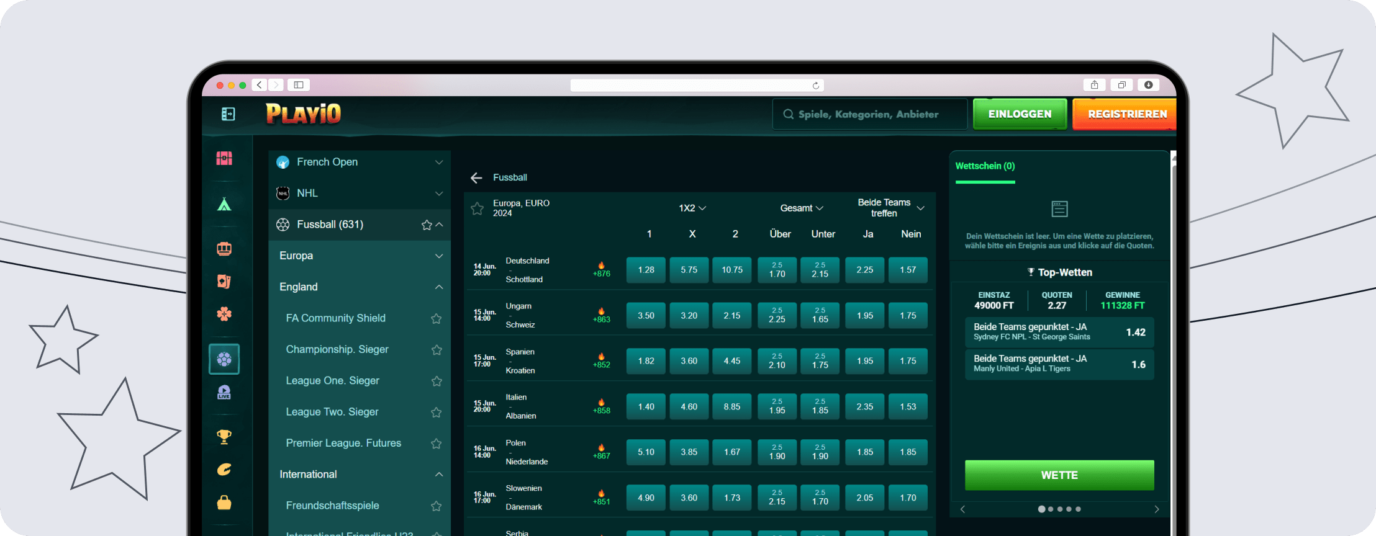Select first Top-Wetten carousel dot
The height and width of the screenshot is (536, 1376).
pos(1041,509)
